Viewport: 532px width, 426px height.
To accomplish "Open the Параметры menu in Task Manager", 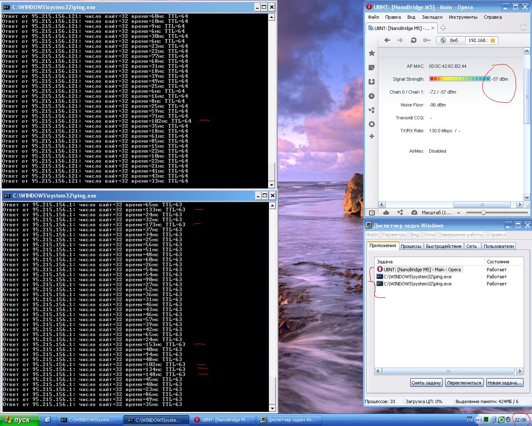I will point(394,235).
